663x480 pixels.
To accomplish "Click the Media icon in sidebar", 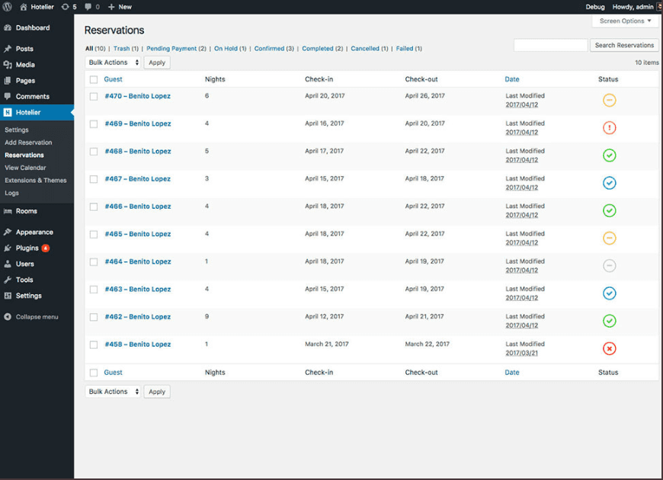I will click(8, 65).
